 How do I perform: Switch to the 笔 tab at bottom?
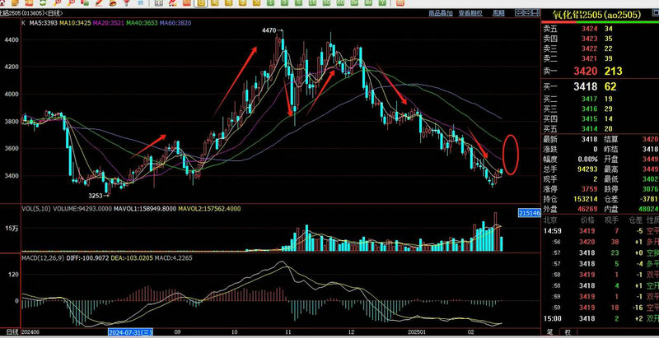(549, 332)
